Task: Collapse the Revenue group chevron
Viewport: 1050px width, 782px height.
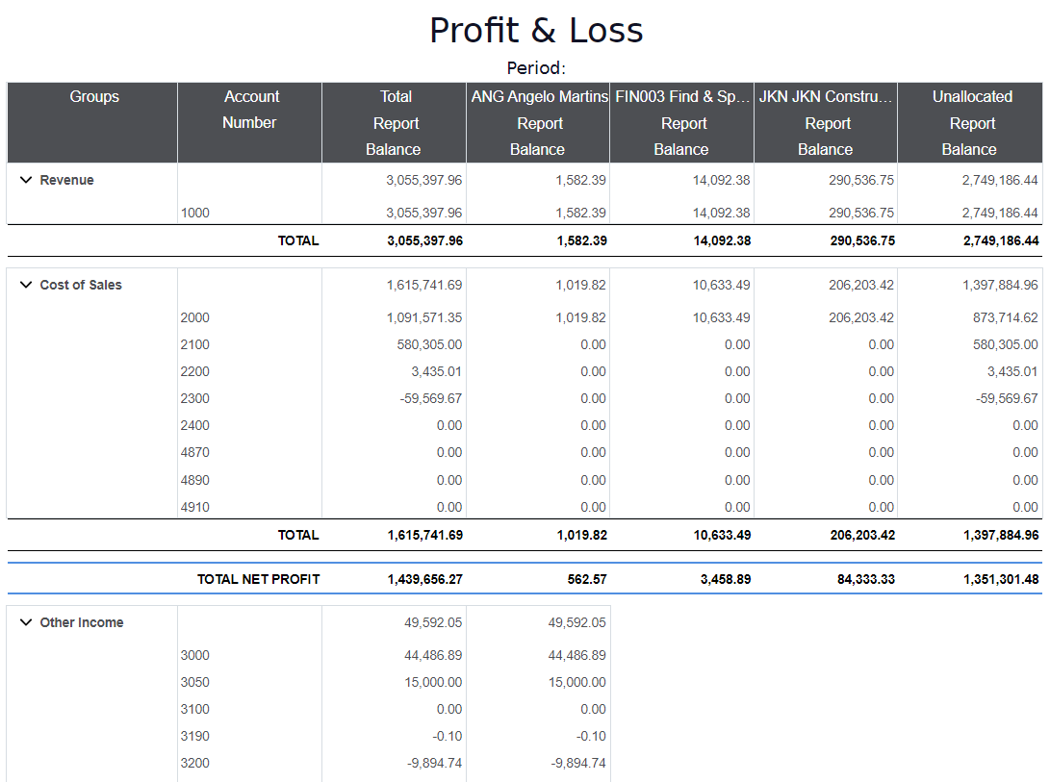Action: point(26,180)
